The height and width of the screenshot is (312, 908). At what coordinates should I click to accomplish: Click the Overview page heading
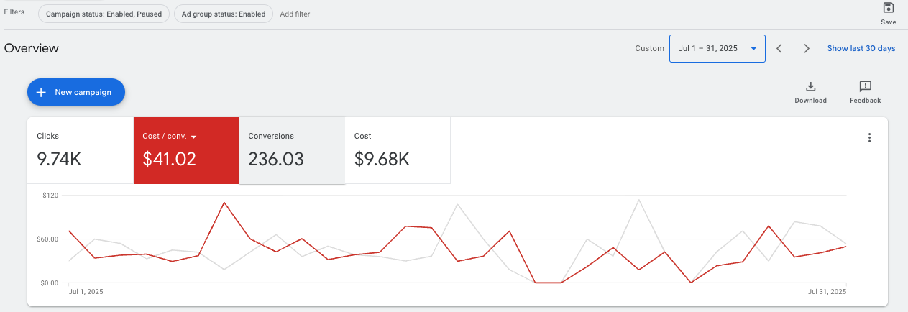(32, 49)
